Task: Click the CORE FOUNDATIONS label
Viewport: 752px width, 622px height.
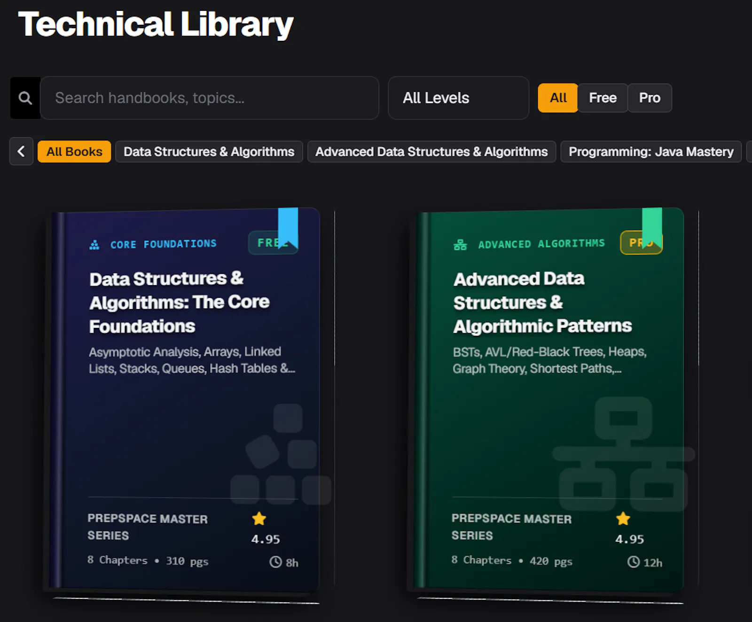Action: (x=164, y=244)
